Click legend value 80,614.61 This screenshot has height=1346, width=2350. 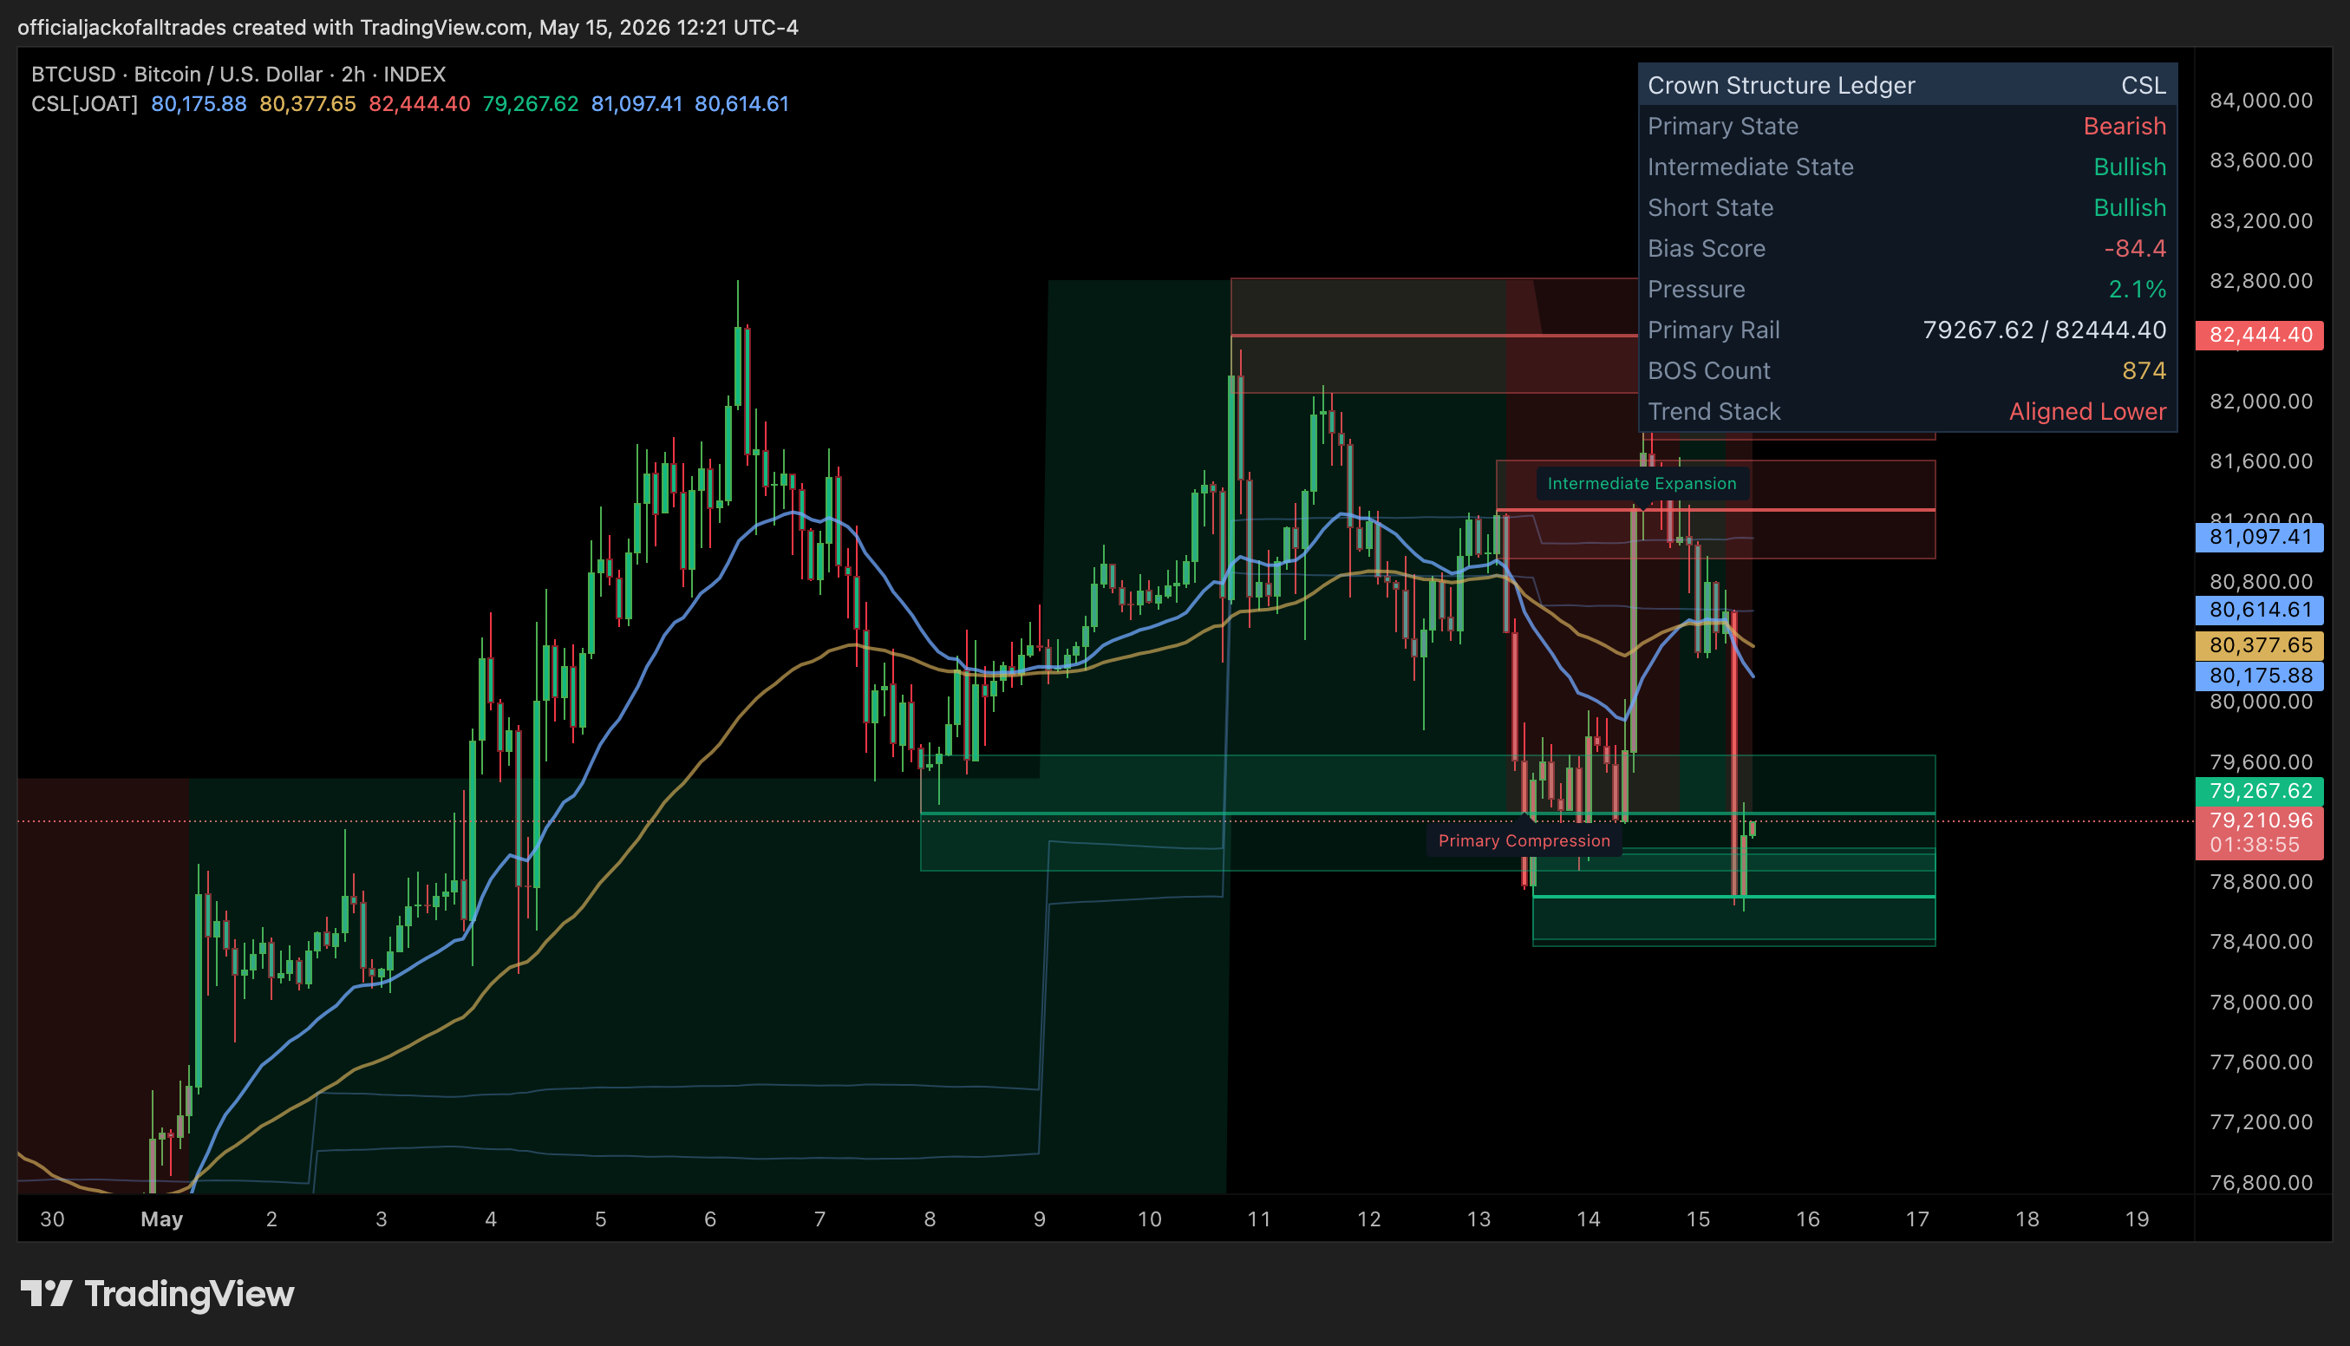point(742,103)
